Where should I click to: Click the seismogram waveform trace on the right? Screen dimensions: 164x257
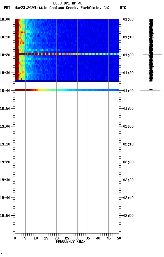click(x=151, y=50)
